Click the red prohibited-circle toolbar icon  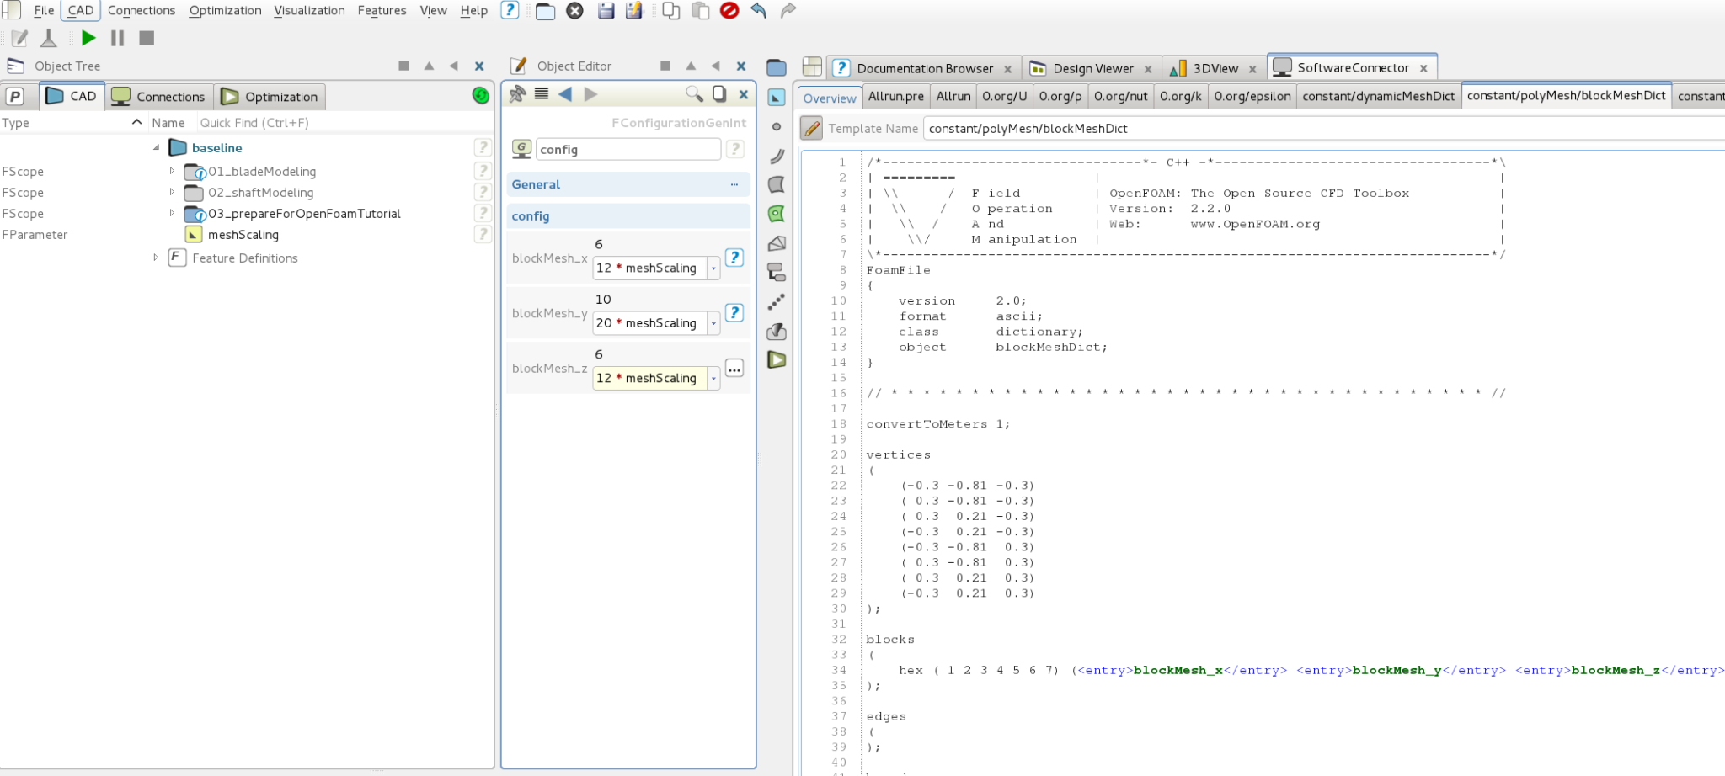coord(729,11)
